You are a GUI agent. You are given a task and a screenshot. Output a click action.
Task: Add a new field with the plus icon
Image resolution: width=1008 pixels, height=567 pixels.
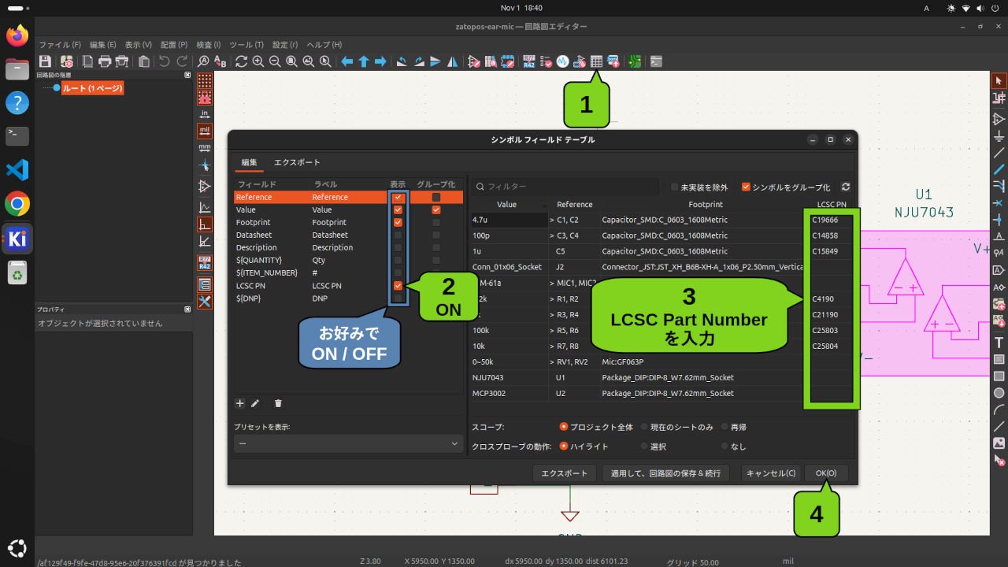[240, 403]
